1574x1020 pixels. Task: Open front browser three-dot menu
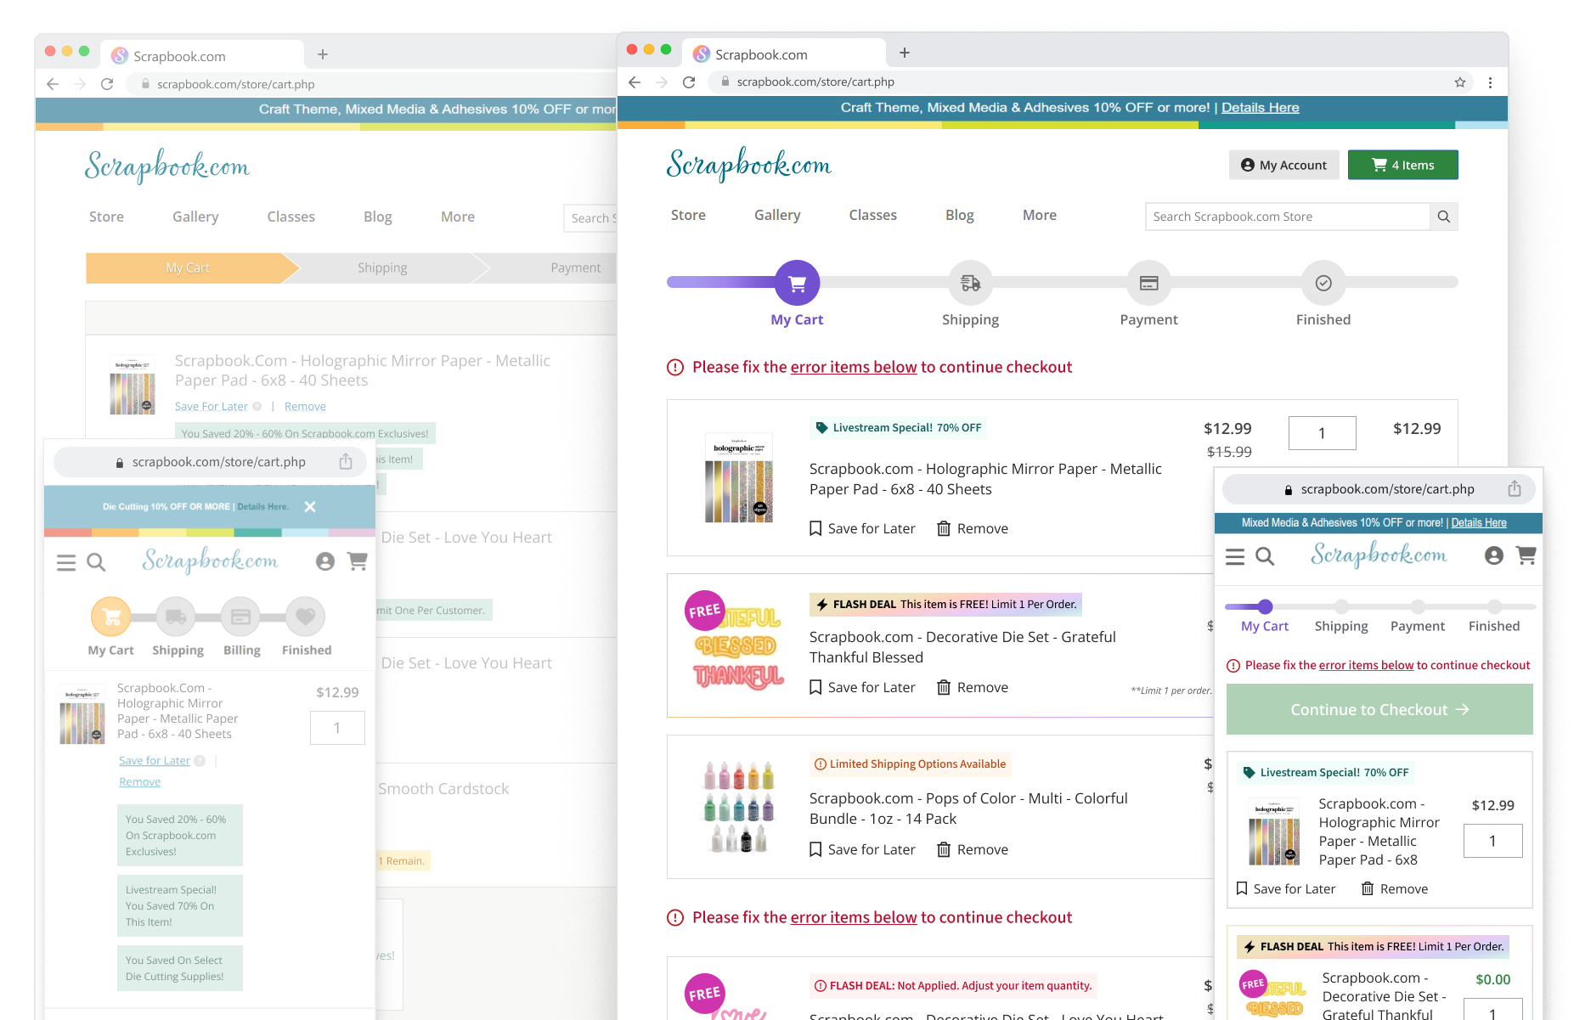click(x=1490, y=82)
